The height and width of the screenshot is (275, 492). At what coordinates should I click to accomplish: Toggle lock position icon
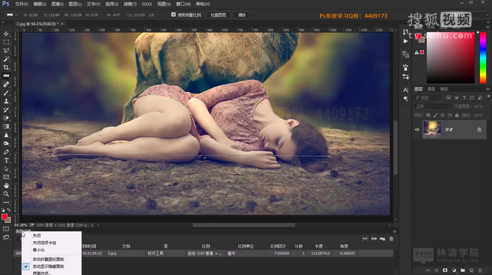443,115
